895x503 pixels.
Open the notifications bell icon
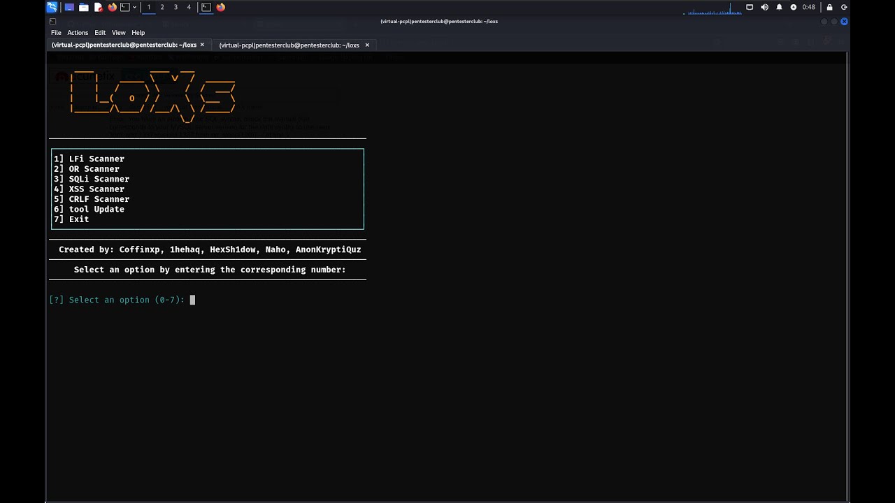[779, 7]
